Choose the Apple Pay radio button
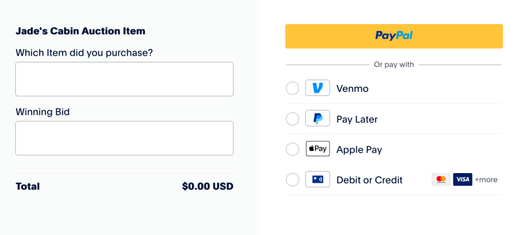520x235 pixels. (x=293, y=149)
